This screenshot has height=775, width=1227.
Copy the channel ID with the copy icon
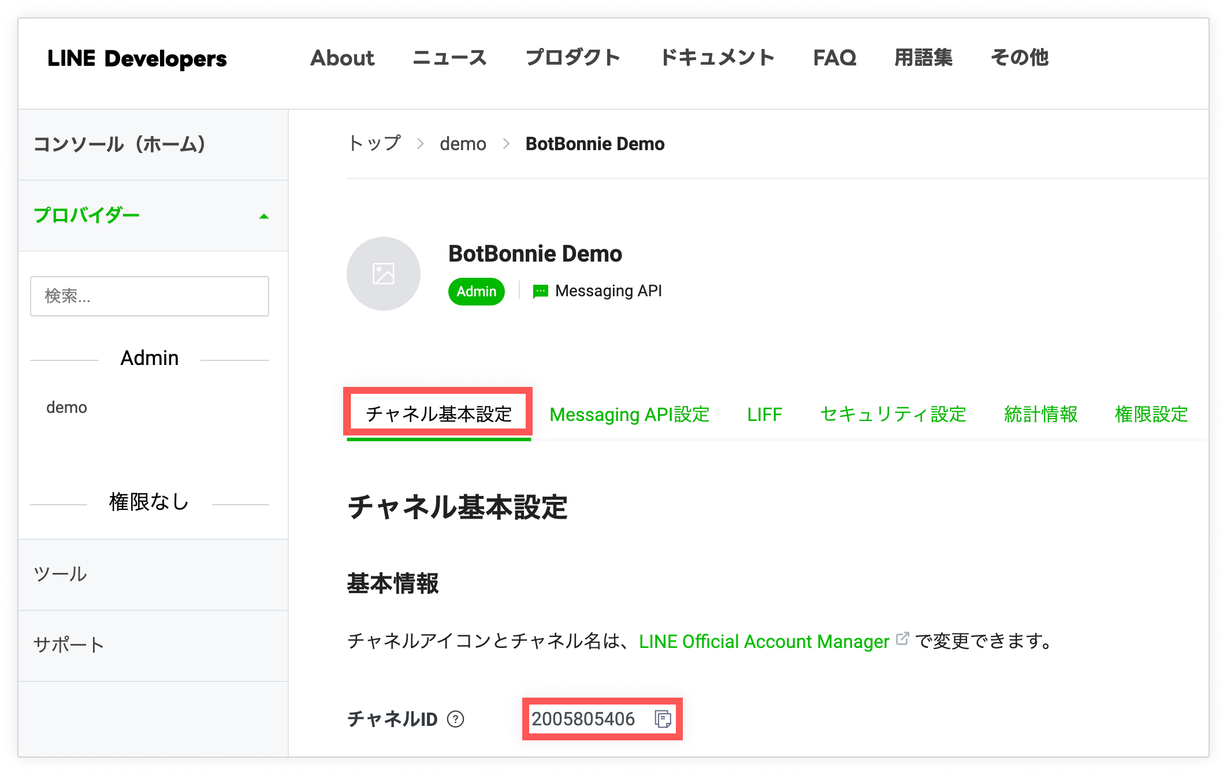(x=663, y=719)
